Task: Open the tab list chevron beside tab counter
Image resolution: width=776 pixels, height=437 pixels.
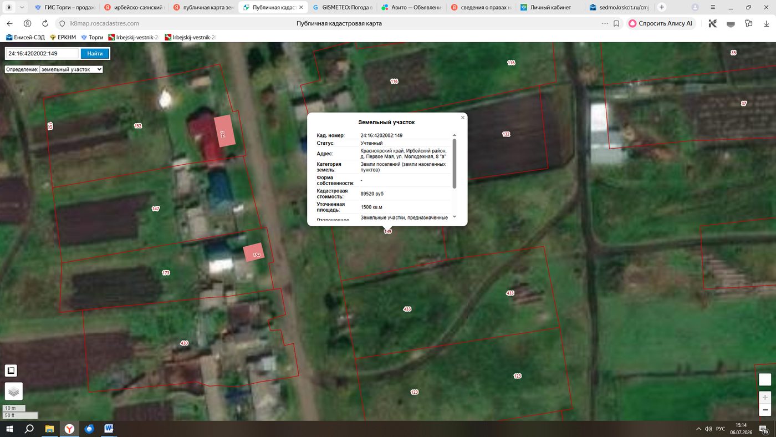Action: click(22, 8)
